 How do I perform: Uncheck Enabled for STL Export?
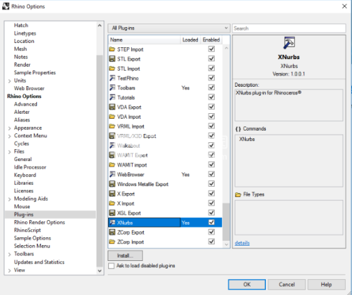211,58
